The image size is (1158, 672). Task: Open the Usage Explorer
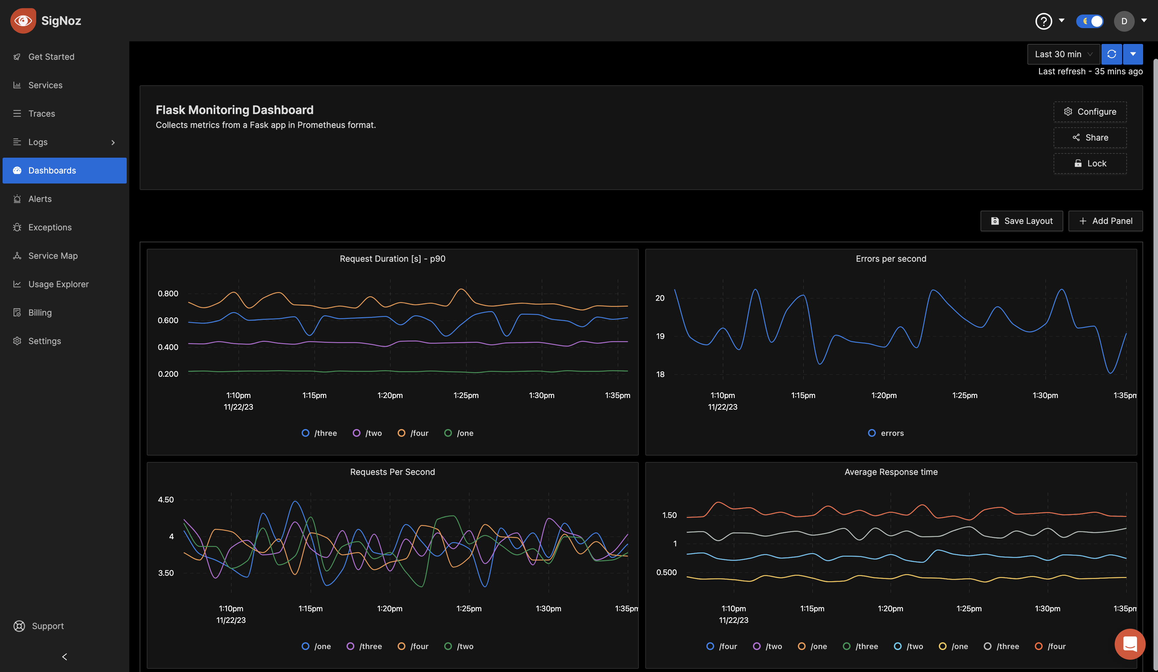59,284
